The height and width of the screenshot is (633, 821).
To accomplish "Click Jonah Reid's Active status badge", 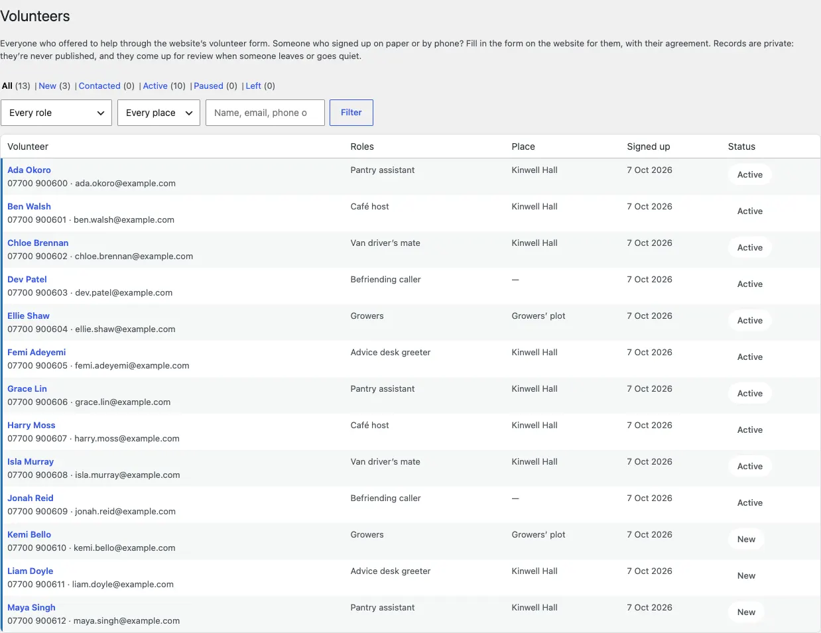I will tap(750, 503).
